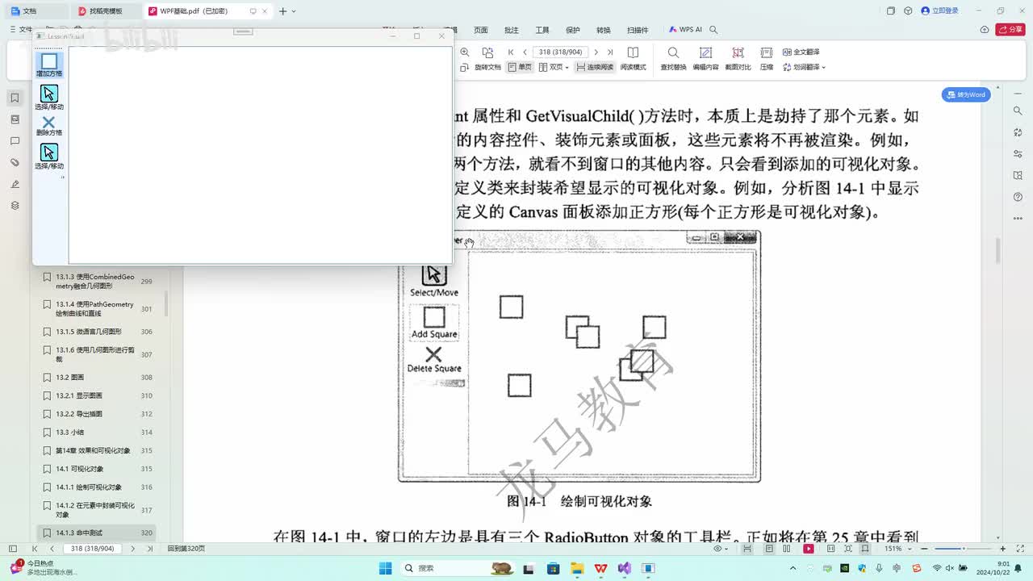Select the 删除方格 tool in Lesson window
This screenshot has height=581, width=1033.
point(49,126)
